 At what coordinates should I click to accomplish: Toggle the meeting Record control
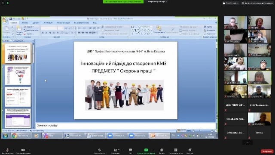point(162,150)
